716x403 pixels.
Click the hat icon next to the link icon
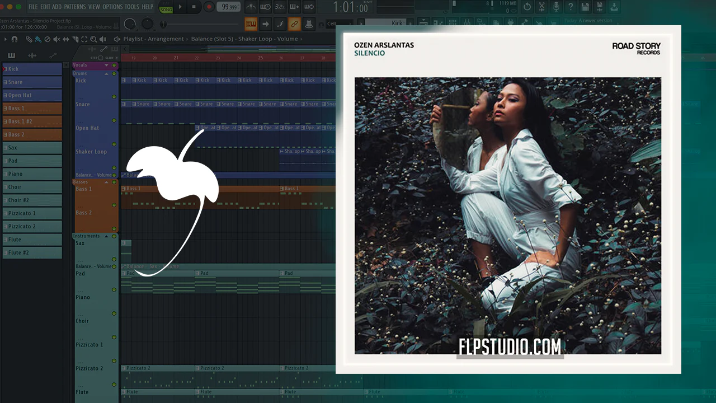click(308, 24)
